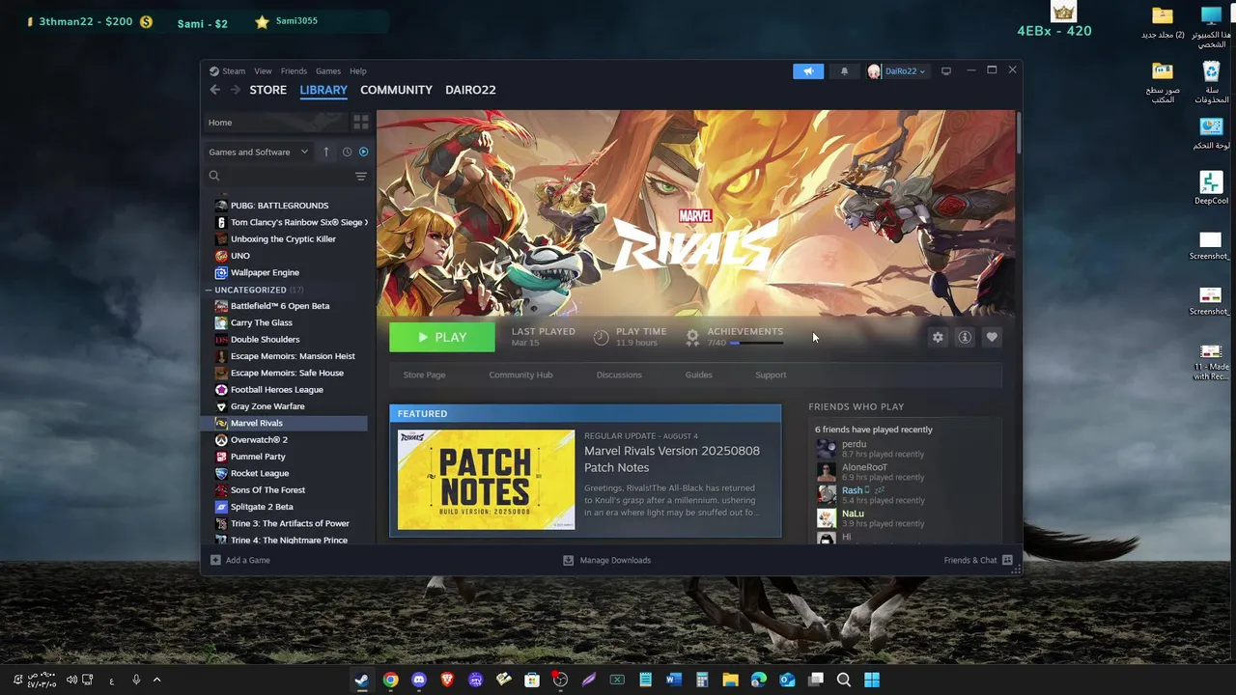
Task: Toggle the ready-to-play filter icon
Action: [x=363, y=152]
